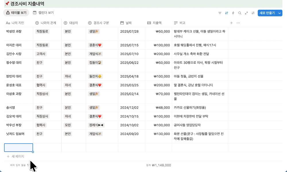Select the 직장동료 tag for 박성민 과장
This screenshot has width=287, height=172.
[x=42, y=31]
